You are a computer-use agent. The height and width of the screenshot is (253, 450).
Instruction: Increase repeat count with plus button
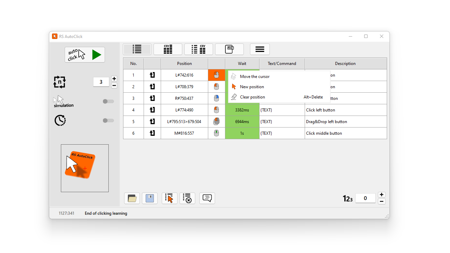coord(114,79)
